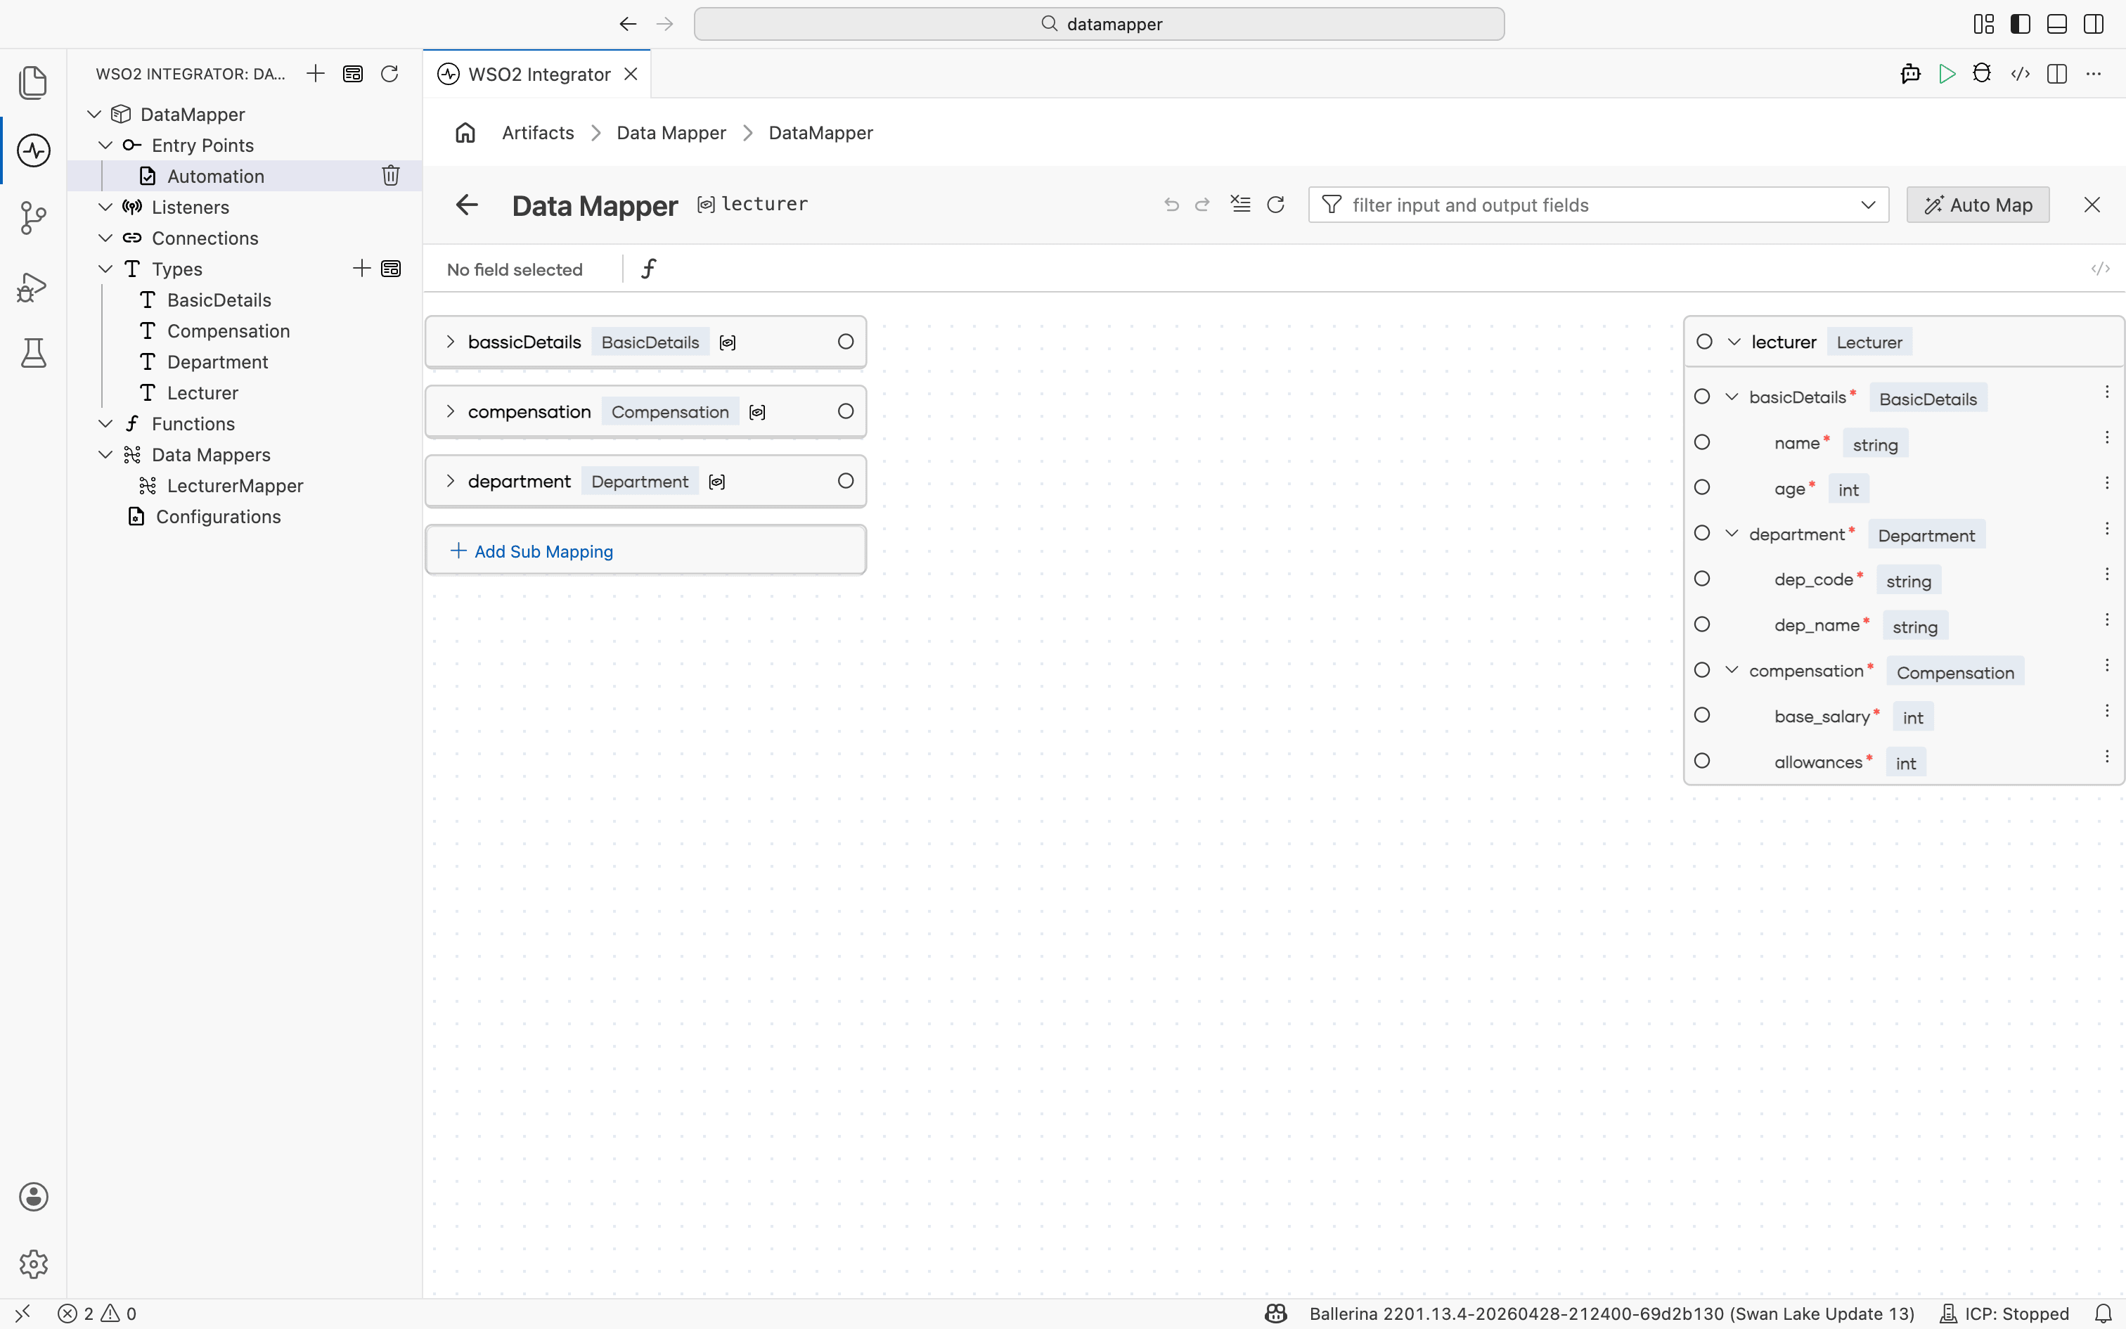Open the Explorer files icon in activity bar
2126x1329 pixels.
[33, 83]
